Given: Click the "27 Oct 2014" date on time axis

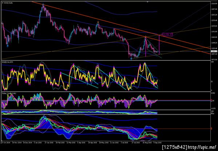Looking at the screenshot, I should [5, 143].
